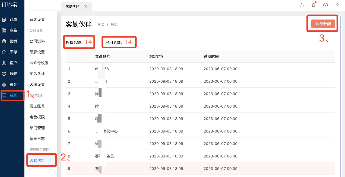Click the 系统 breadcrumb link
345x177 pixels.
114,24
